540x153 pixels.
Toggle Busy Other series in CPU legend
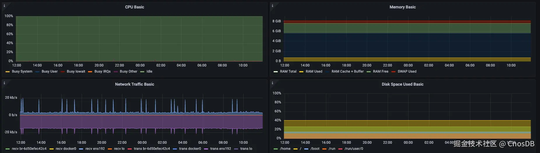coord(129,71)
